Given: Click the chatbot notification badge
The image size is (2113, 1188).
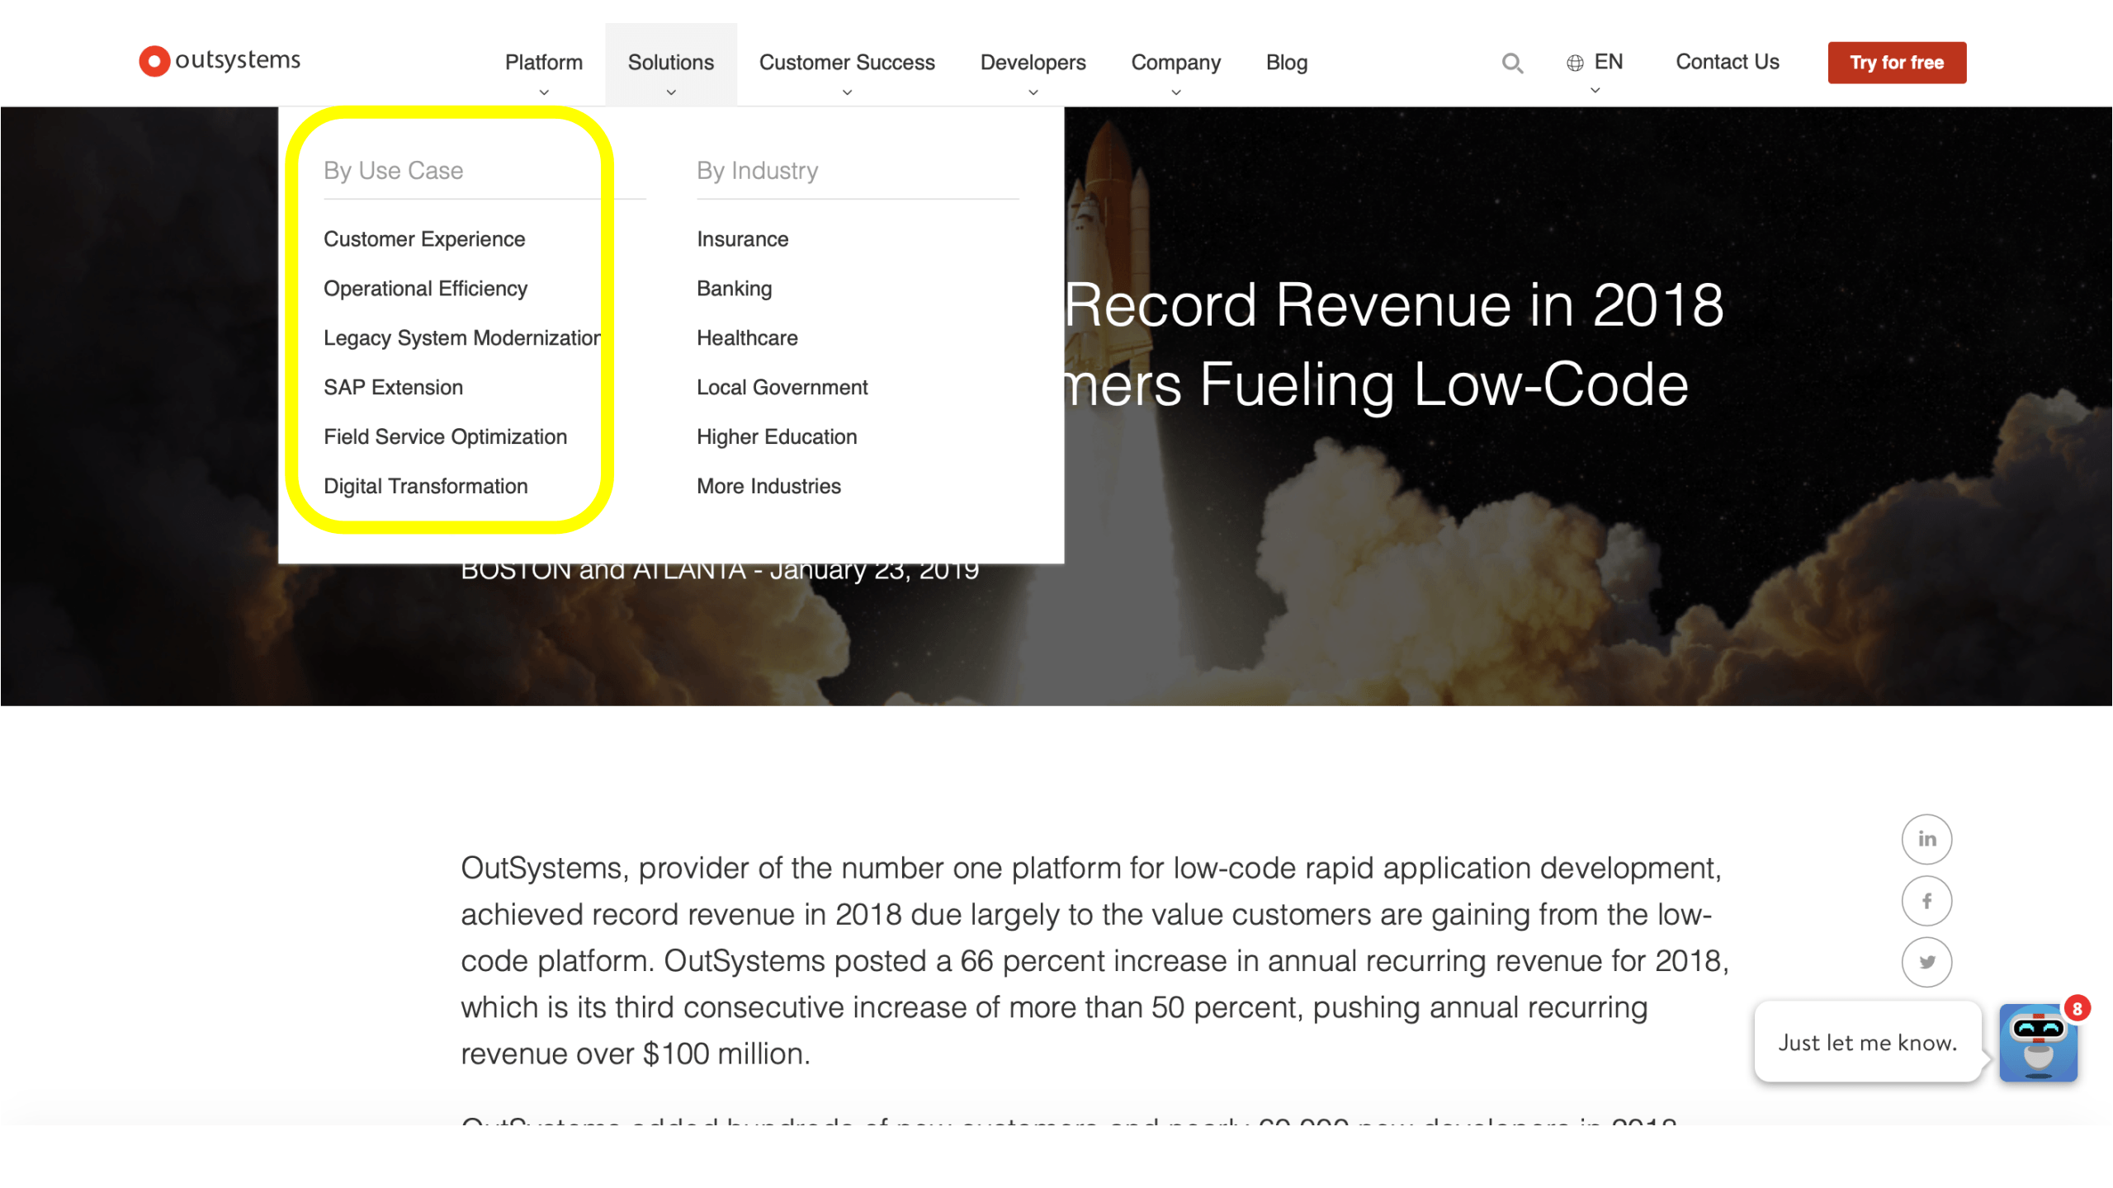Looking at the screenshot, I should click(x=2077, y=1009).
